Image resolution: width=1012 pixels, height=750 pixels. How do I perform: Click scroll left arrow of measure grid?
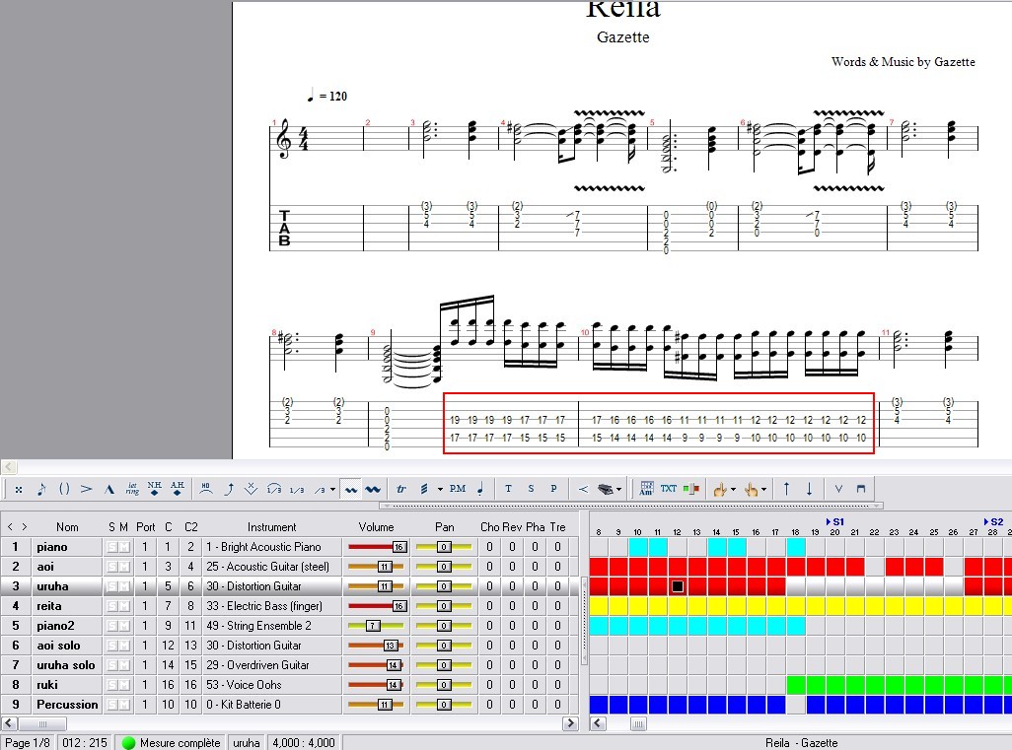(599, 723)
